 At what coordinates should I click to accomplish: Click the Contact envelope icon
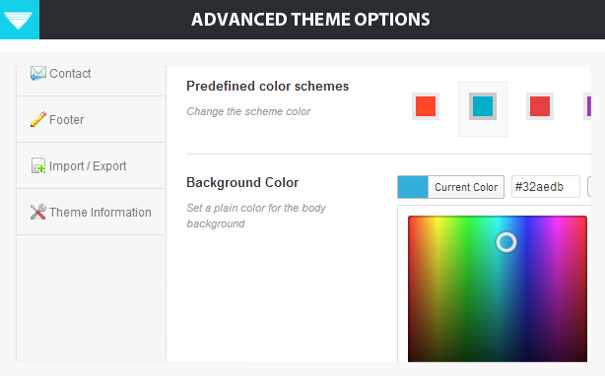tap(37, 73)
